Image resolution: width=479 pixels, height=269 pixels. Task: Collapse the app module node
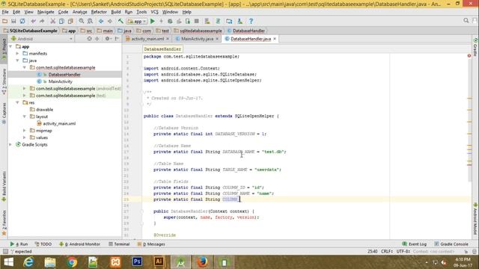pyautogui.click(x=10, y=46)
